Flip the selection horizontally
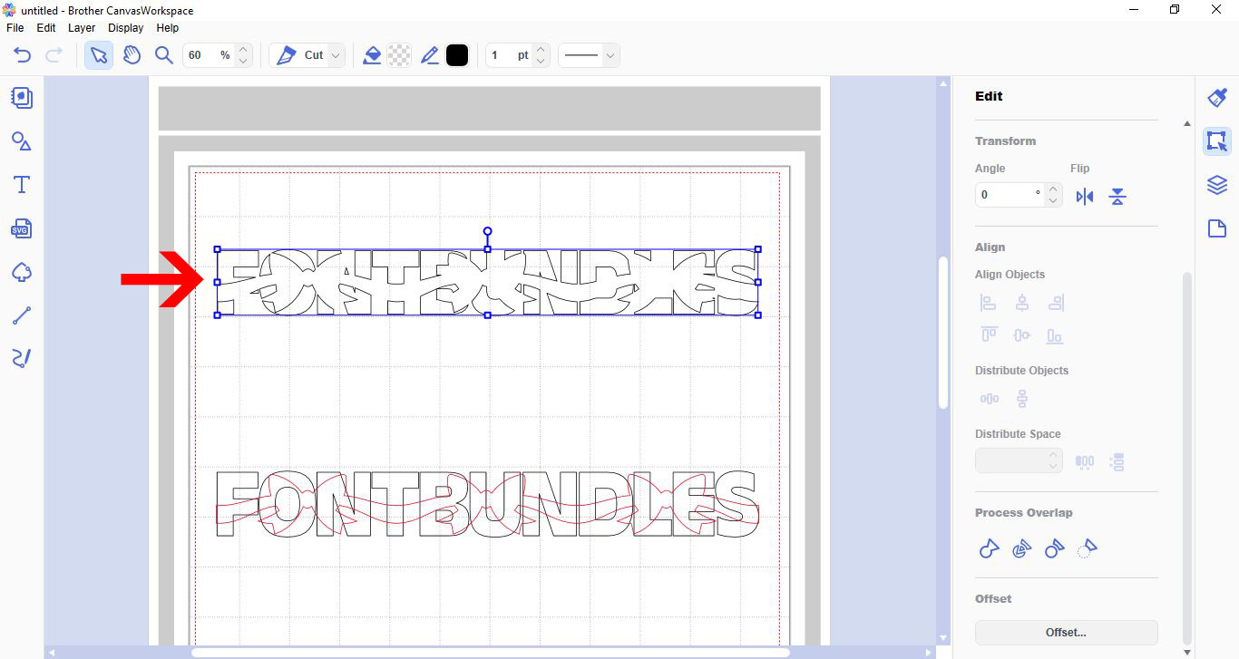This screenshot has width=1239, height=659. (x=1085, y=197)
